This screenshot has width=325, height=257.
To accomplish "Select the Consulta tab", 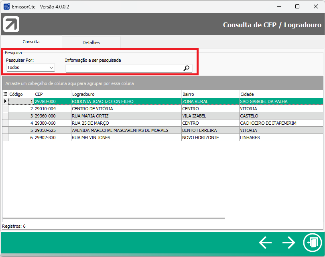I will click(31, 42).
